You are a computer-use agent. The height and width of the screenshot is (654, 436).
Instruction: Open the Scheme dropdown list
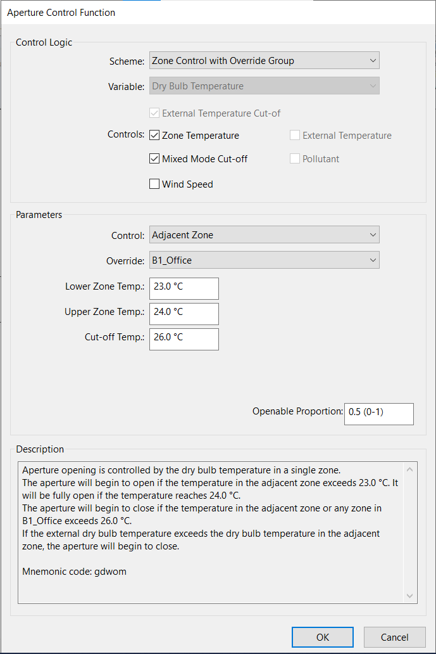264,60
